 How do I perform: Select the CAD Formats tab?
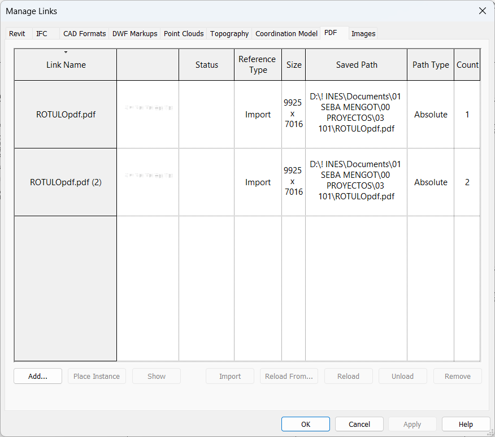(84, 33)
